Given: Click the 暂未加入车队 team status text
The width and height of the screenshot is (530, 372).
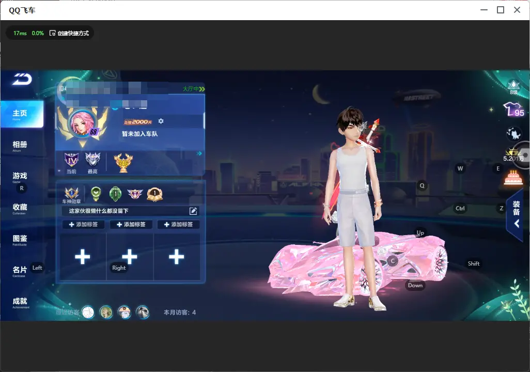Looking at the screenshot, I should (x=139, y=134).
